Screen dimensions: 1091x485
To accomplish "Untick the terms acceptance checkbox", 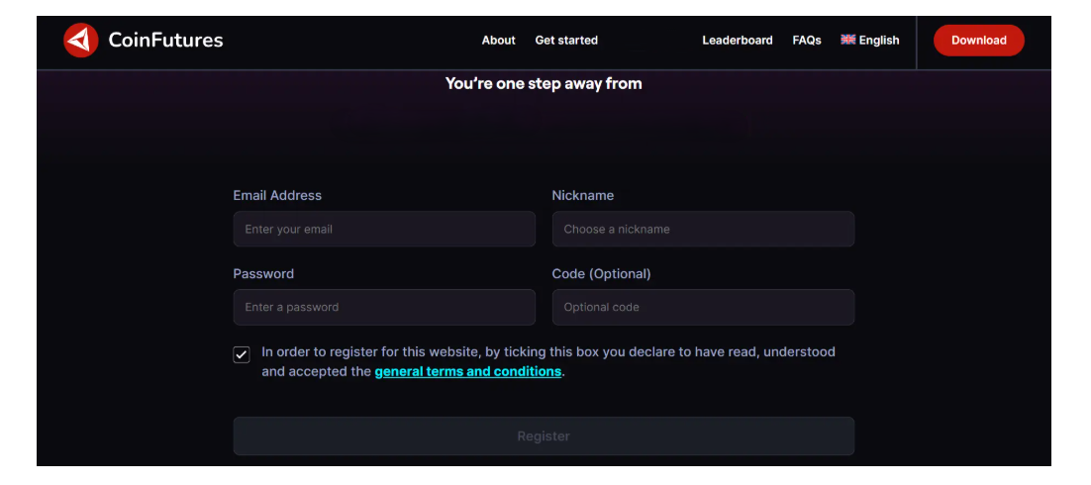I will 242,354.
